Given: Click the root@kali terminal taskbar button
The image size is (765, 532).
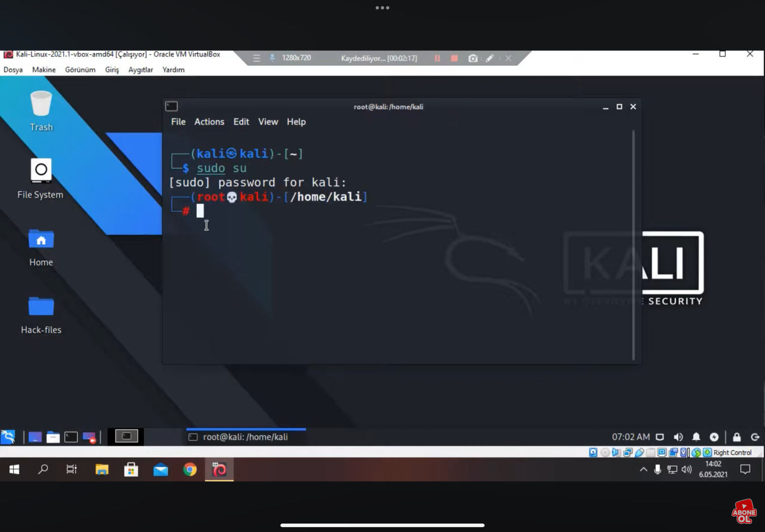Looking at the screenshot, I should coord(246,437).
